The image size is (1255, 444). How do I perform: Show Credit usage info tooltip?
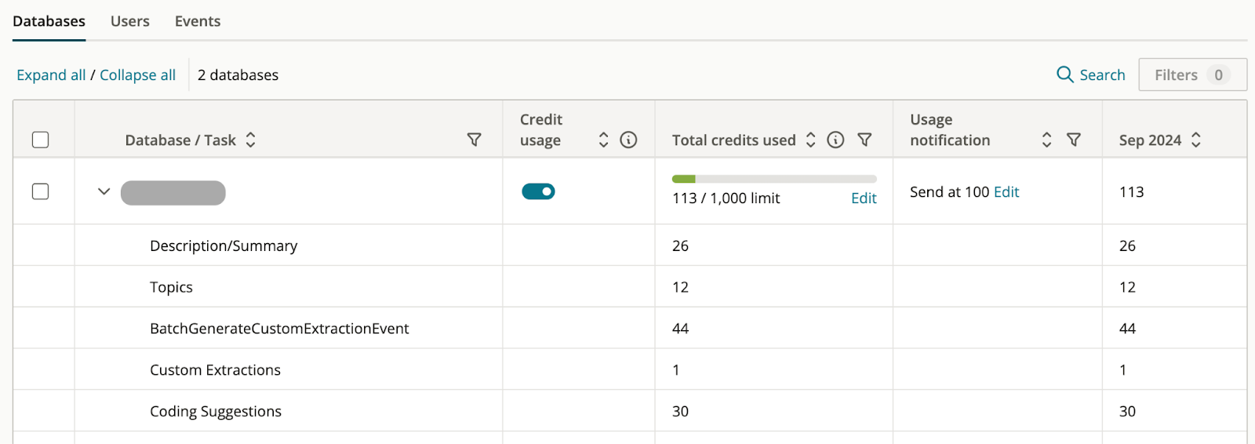(x=628, y=140)
